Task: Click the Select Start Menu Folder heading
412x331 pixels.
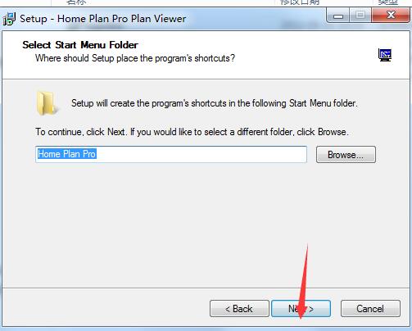Action: coord(80,45)
